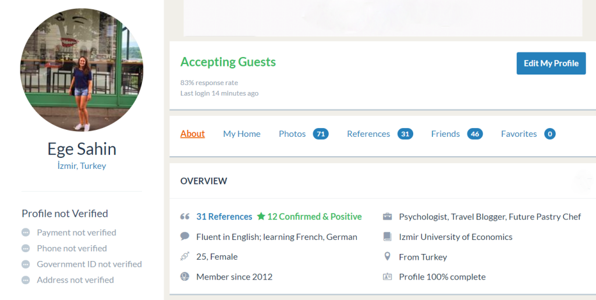
Task: Open the 31 References link in Overview
Action: [224, 217]
